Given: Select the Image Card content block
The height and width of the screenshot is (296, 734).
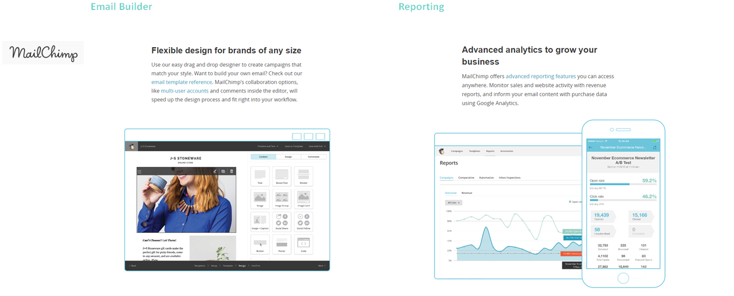Looking at the screenshot, I should click(303, 199).
